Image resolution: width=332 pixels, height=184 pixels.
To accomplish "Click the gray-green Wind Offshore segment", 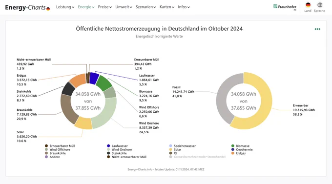I will point(110,93).
